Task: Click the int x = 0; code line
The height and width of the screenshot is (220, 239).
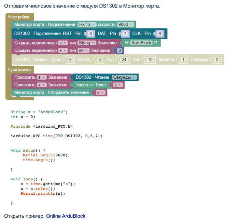Action: [x=23, y=117]
